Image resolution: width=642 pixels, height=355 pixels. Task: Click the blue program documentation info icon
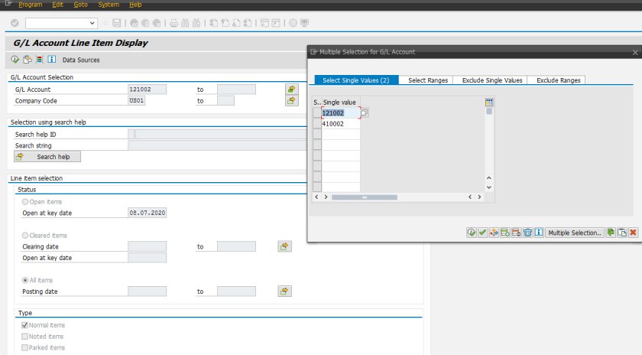pyautogui.click(x=52, y=60)
